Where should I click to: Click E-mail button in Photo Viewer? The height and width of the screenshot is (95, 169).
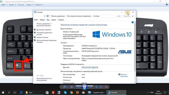click(x=21, y=5)
